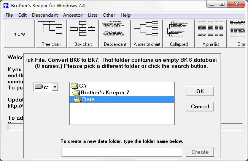Open the Alpha list report
This screenshot has width=248, height=161.
210,34
